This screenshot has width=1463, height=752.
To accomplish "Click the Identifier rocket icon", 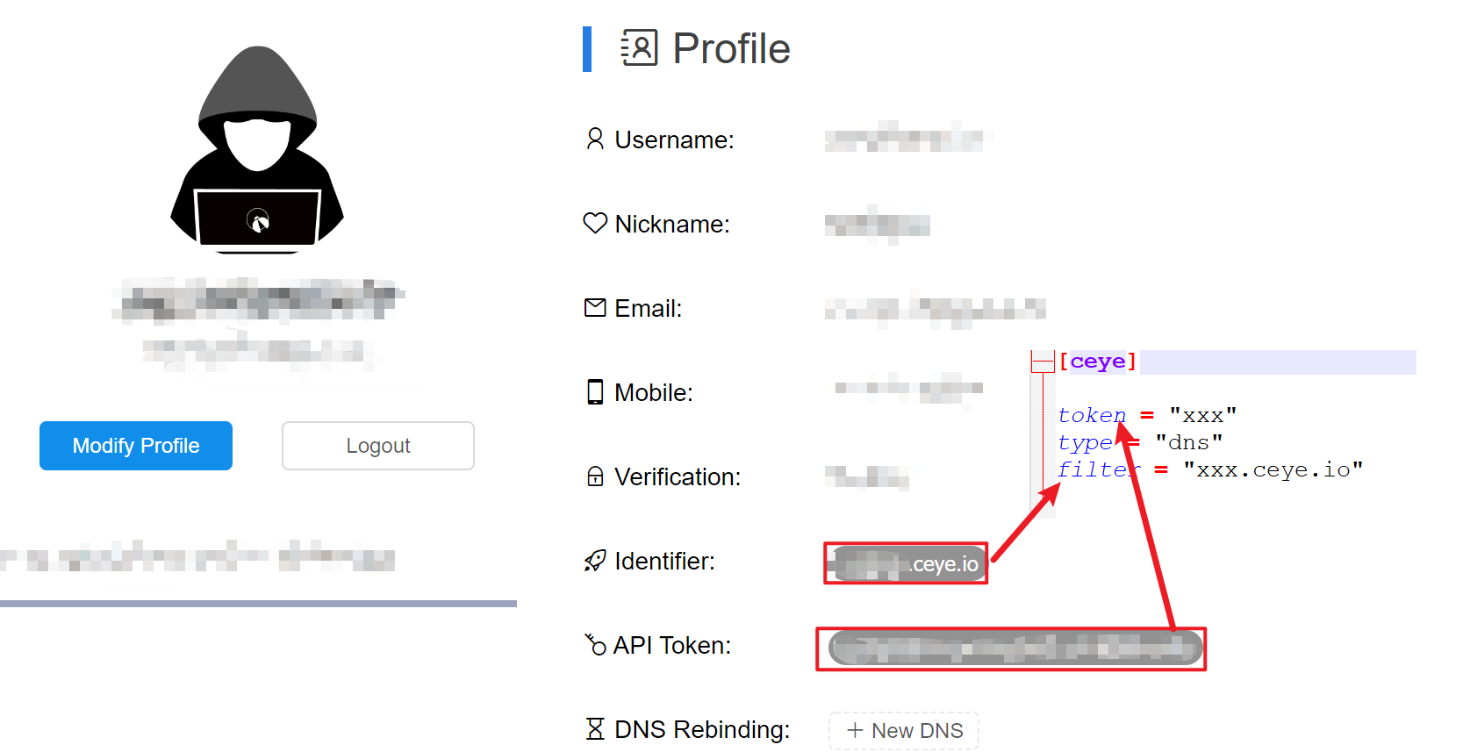I will coord(595,561).
